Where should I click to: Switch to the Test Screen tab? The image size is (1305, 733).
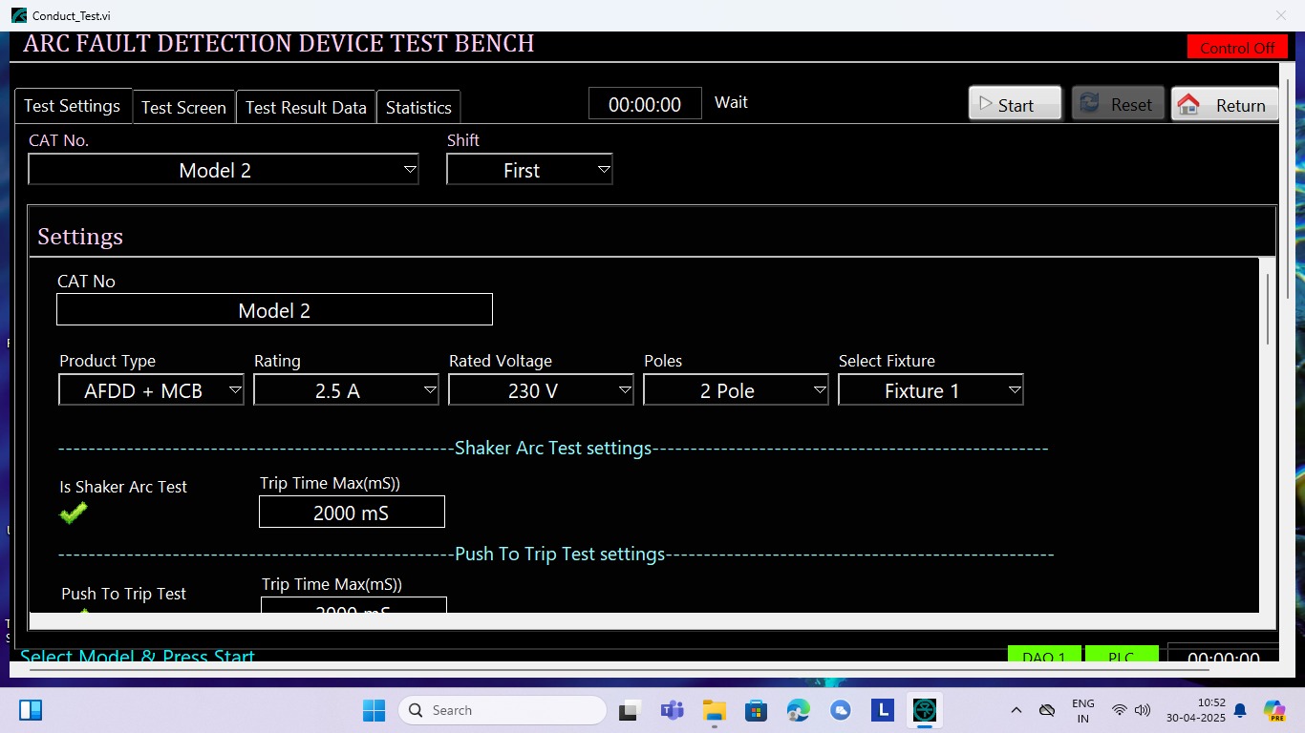(x=183, y=107)
